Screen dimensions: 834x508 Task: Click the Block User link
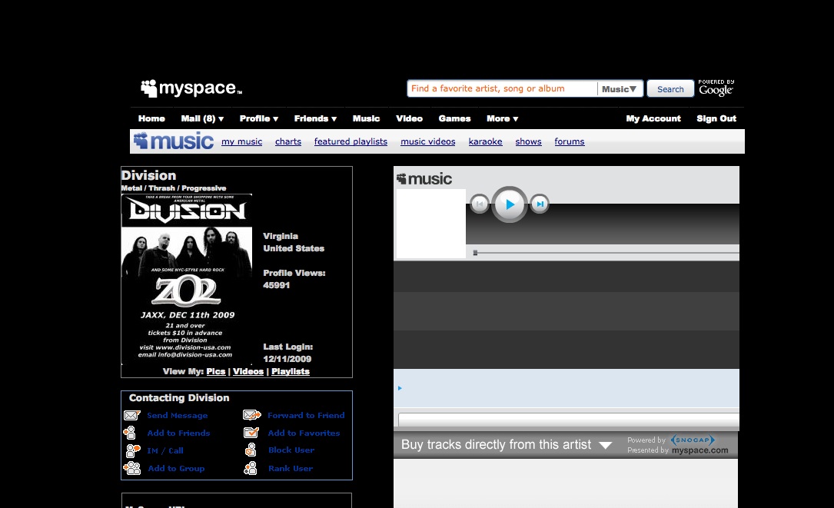[x=291, y=450]
